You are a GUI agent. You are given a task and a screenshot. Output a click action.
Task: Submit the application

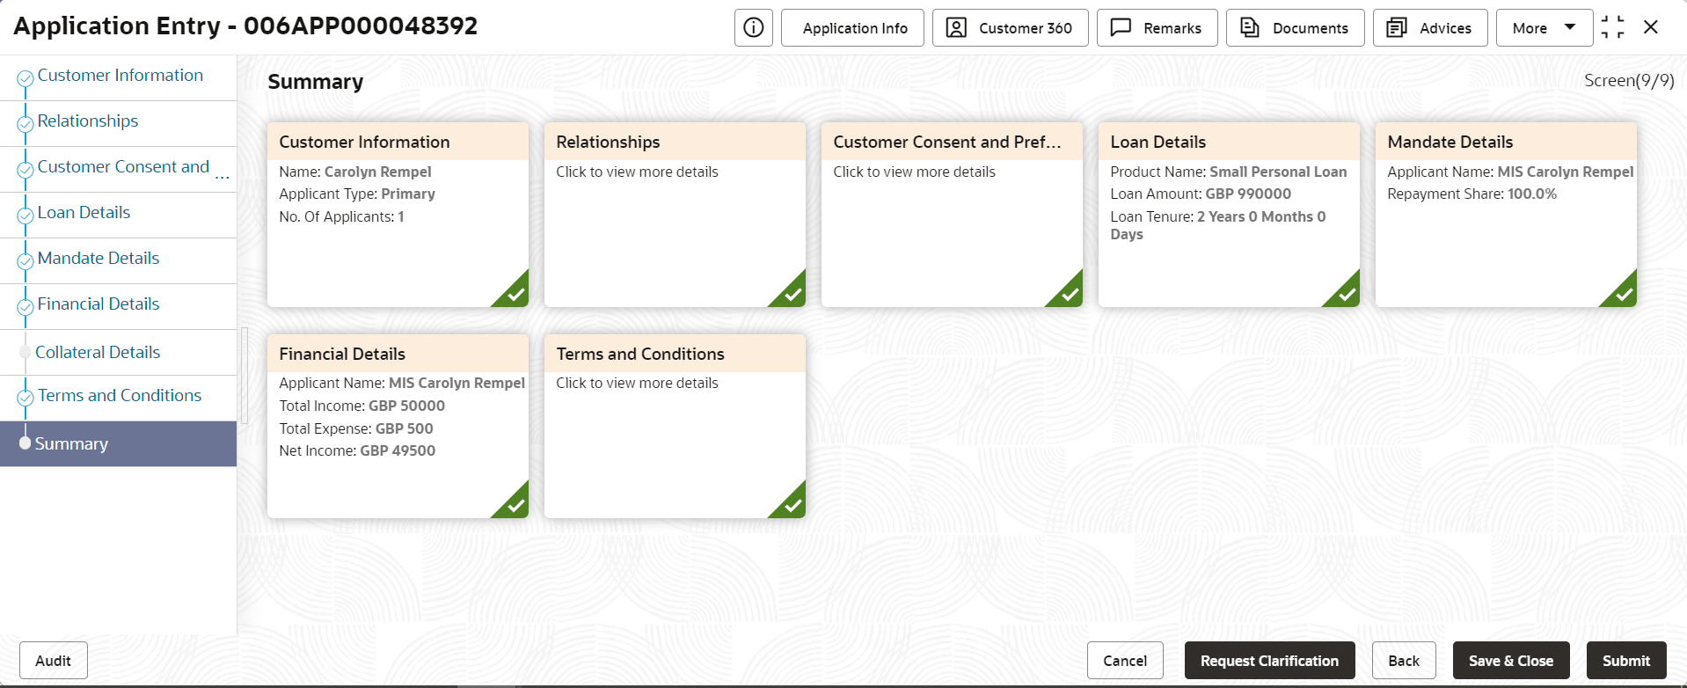(x=1626, y=661)
